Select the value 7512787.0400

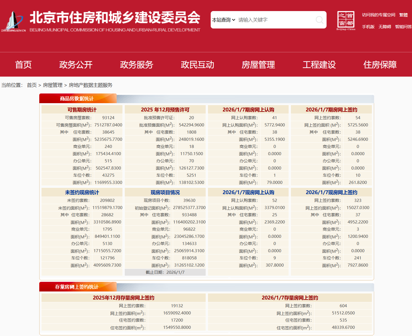pos(108,125)
